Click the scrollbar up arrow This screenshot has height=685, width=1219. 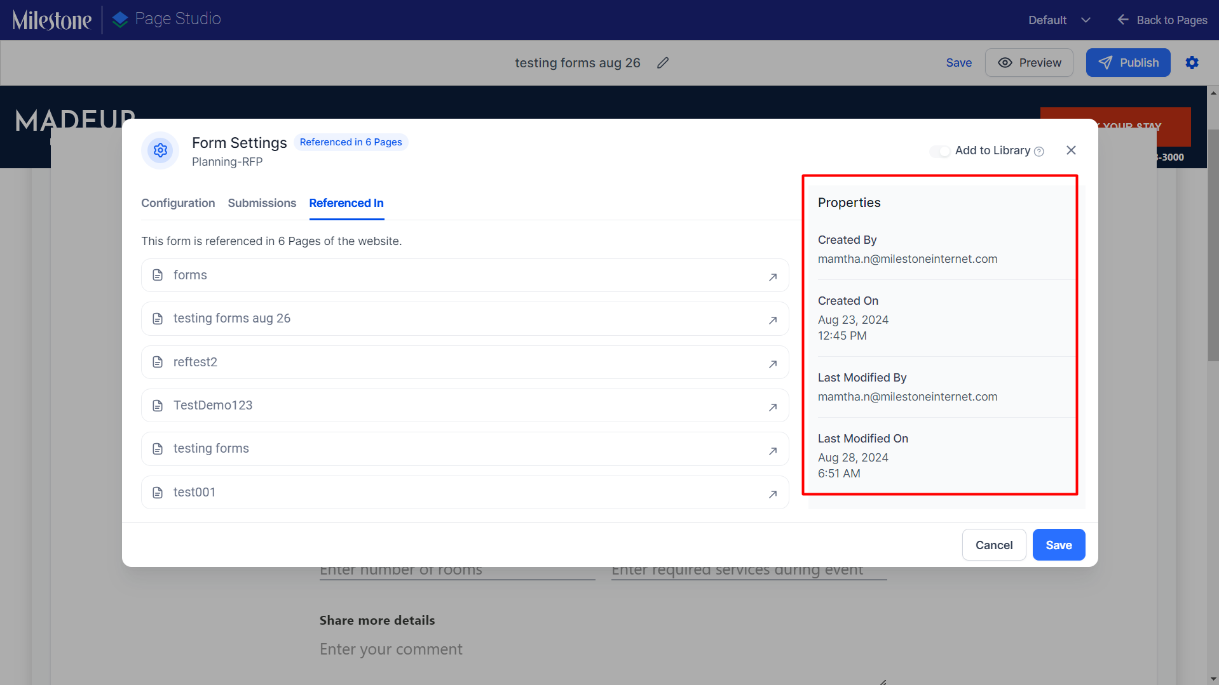1213,93
